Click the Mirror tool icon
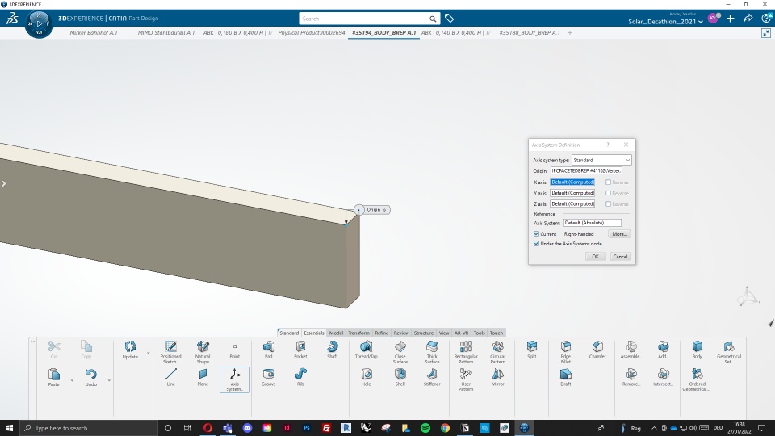775x436 pixels. point(497,375)
